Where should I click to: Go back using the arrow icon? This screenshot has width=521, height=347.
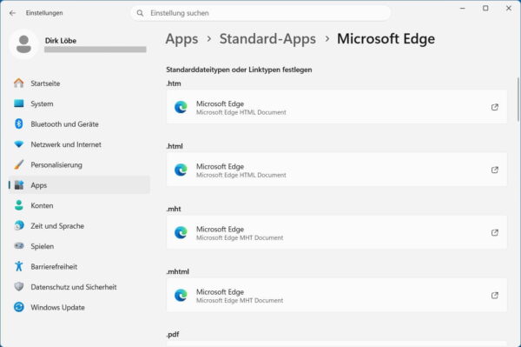(13, 13)
